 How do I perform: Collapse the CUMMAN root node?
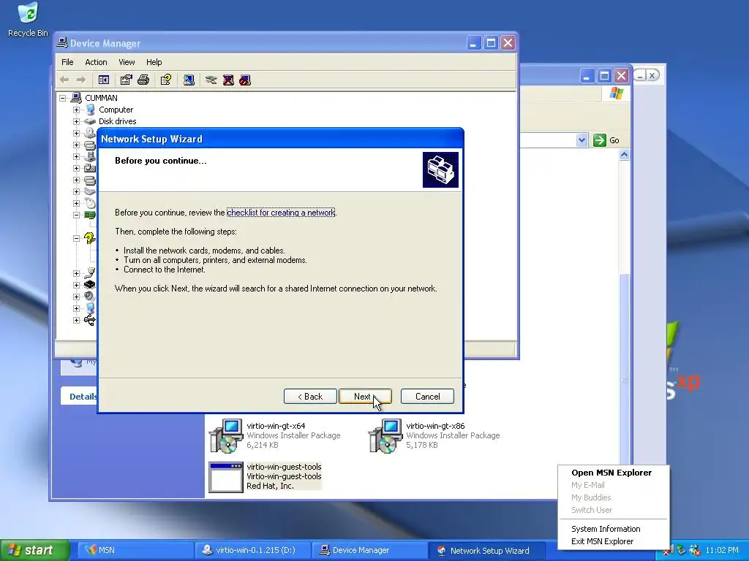click(63, 98)
